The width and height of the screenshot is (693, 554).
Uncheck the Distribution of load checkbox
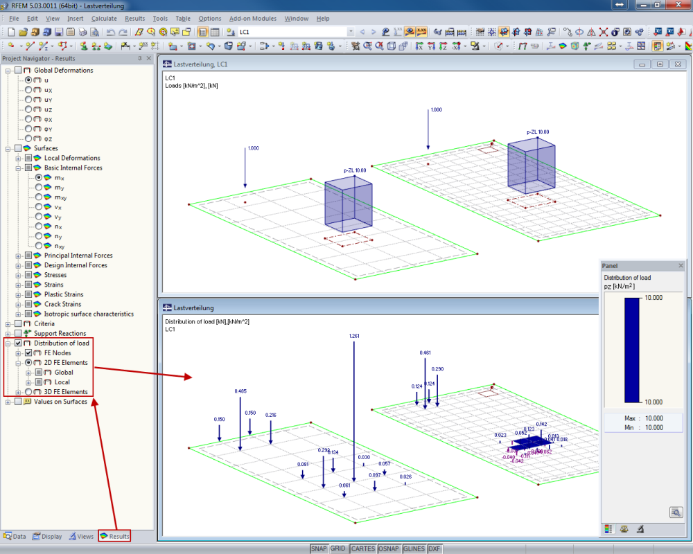coord(18,343)
